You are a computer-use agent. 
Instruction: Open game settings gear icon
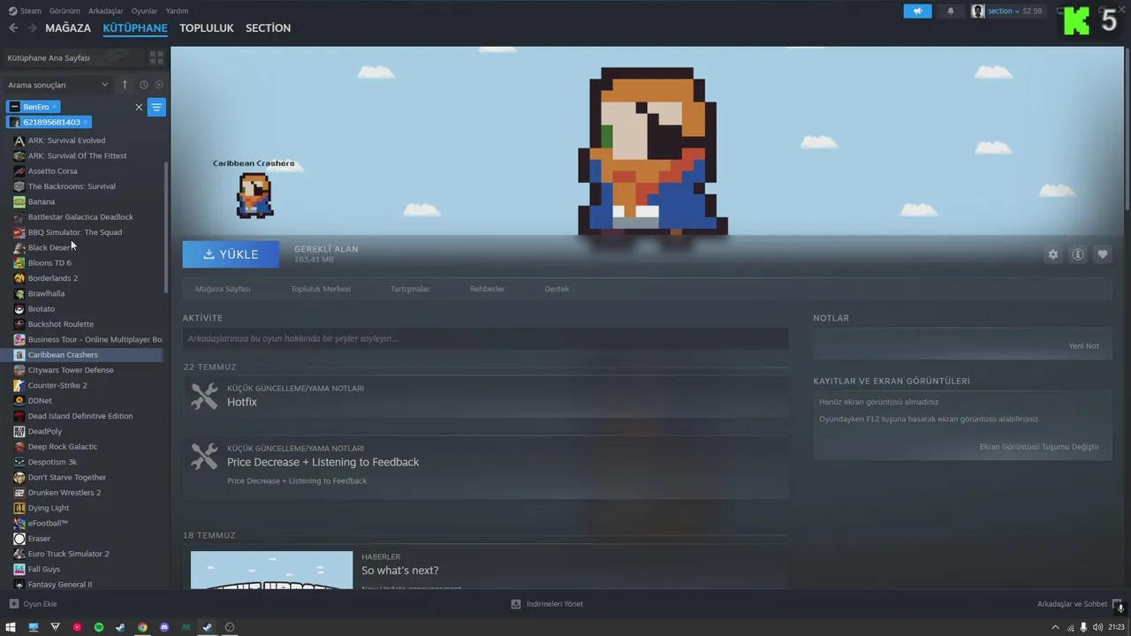[x=1052, y=254]
